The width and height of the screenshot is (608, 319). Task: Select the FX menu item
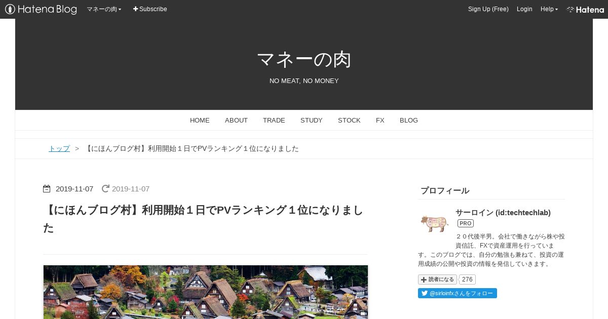click(x=380, y=120)
